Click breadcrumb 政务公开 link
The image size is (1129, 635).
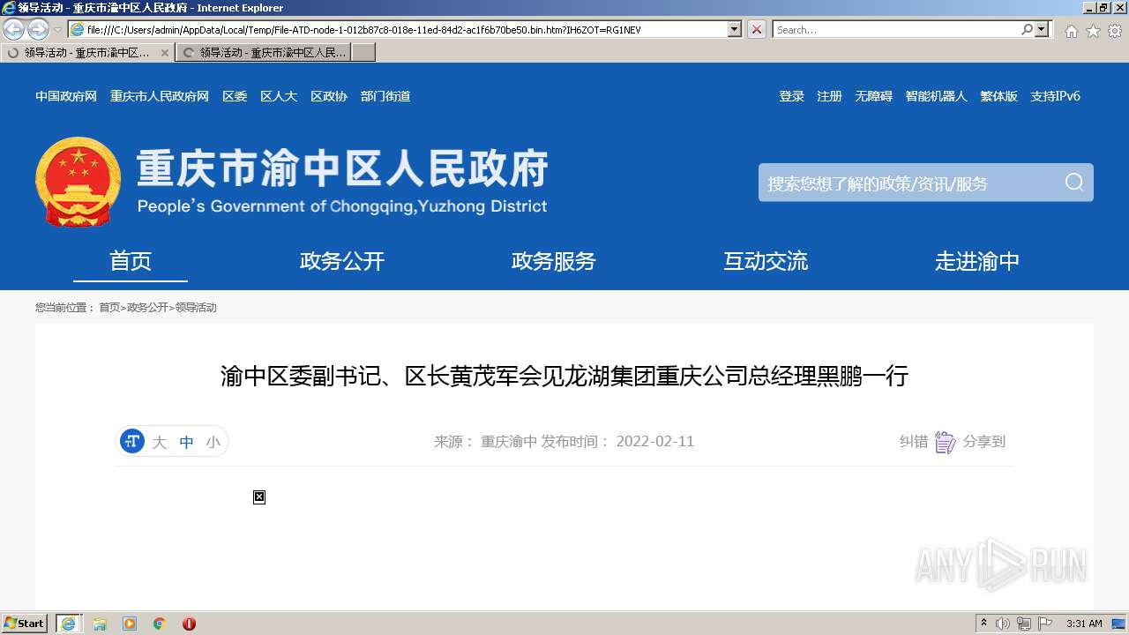point(147,308)
